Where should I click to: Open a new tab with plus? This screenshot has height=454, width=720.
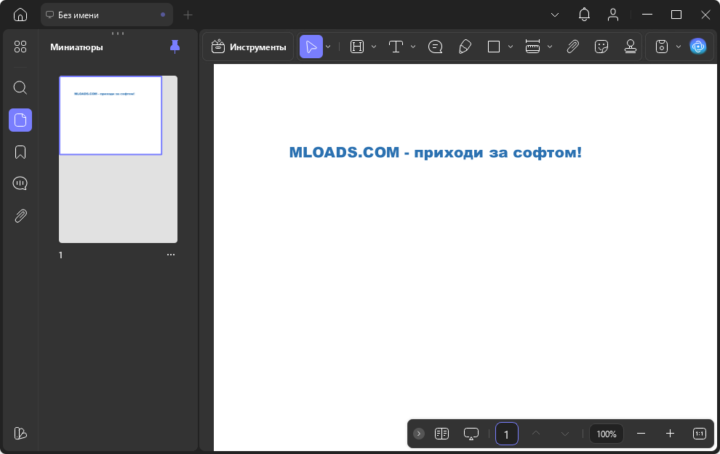188,15
